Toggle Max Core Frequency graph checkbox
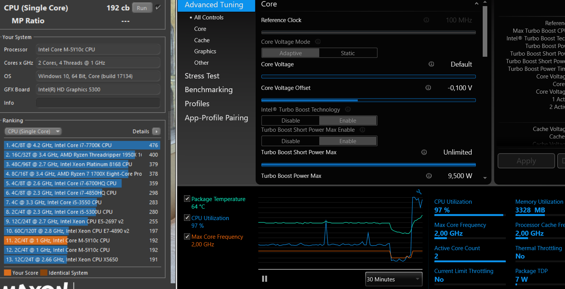Screen dimensions: 565x289 [187, 236]
